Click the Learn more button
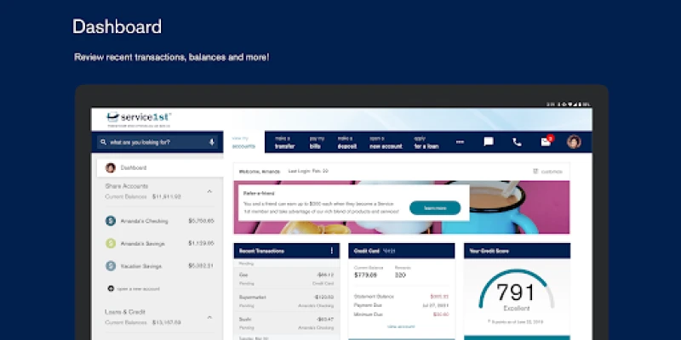The width and height of the screenshot is (681, 340). click(435, 207)
